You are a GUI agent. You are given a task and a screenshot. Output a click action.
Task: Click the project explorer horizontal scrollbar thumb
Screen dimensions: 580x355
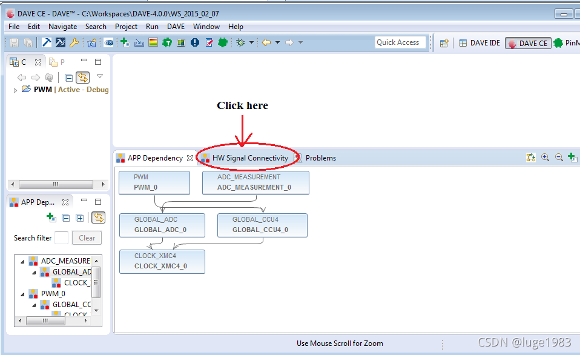[56, 184]
